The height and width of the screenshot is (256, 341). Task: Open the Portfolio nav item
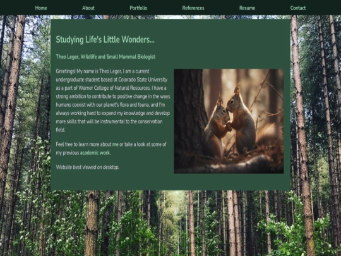138,8
